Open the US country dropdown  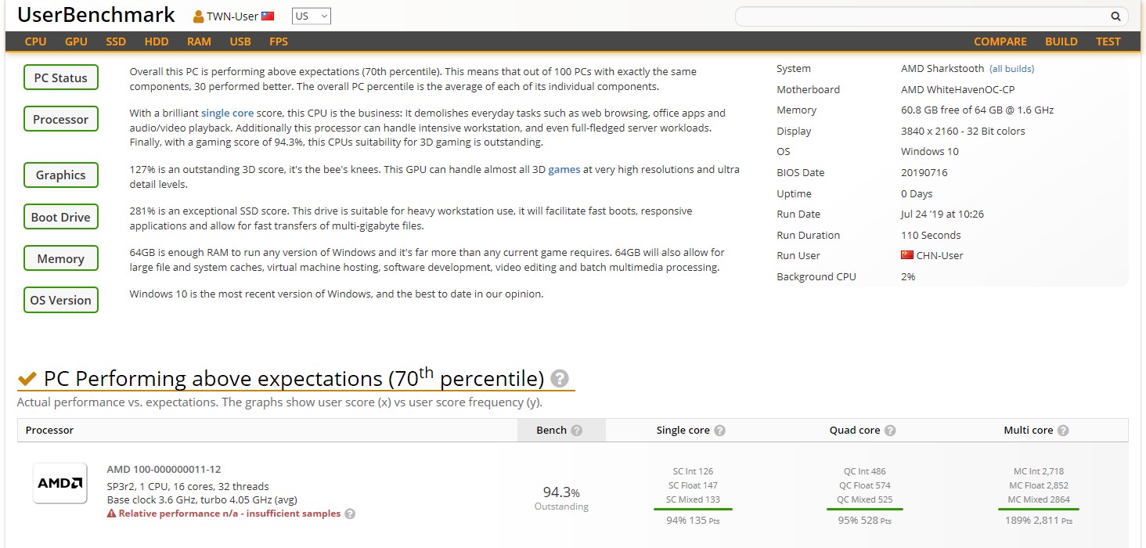pyautogui.click(x=312, y=16)
